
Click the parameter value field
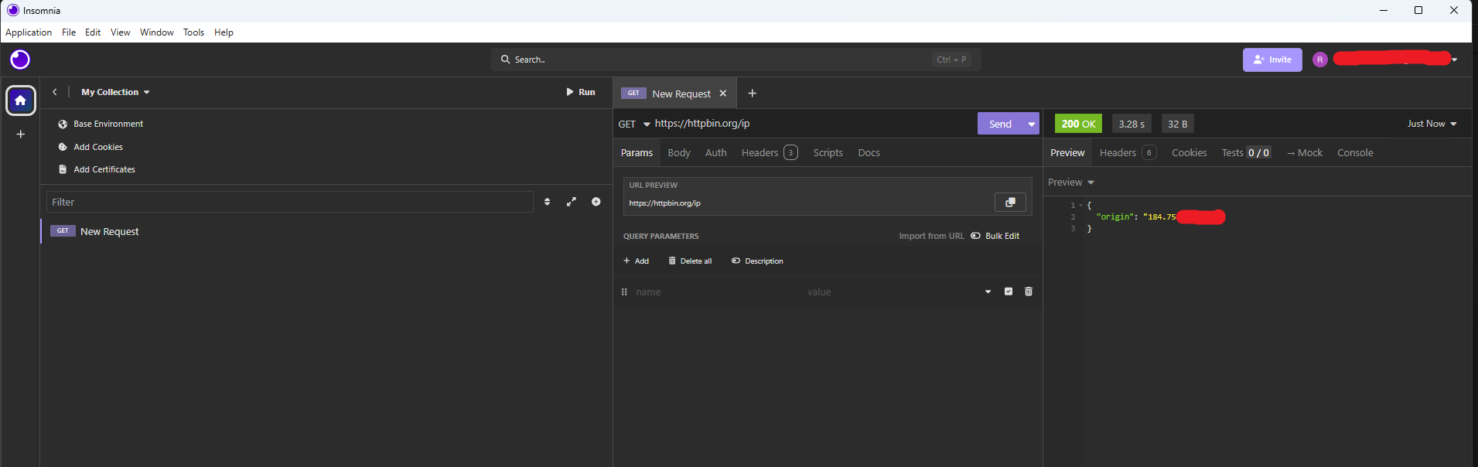click(x=889, y=291)
